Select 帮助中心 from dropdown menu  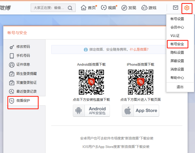point(177,78)
